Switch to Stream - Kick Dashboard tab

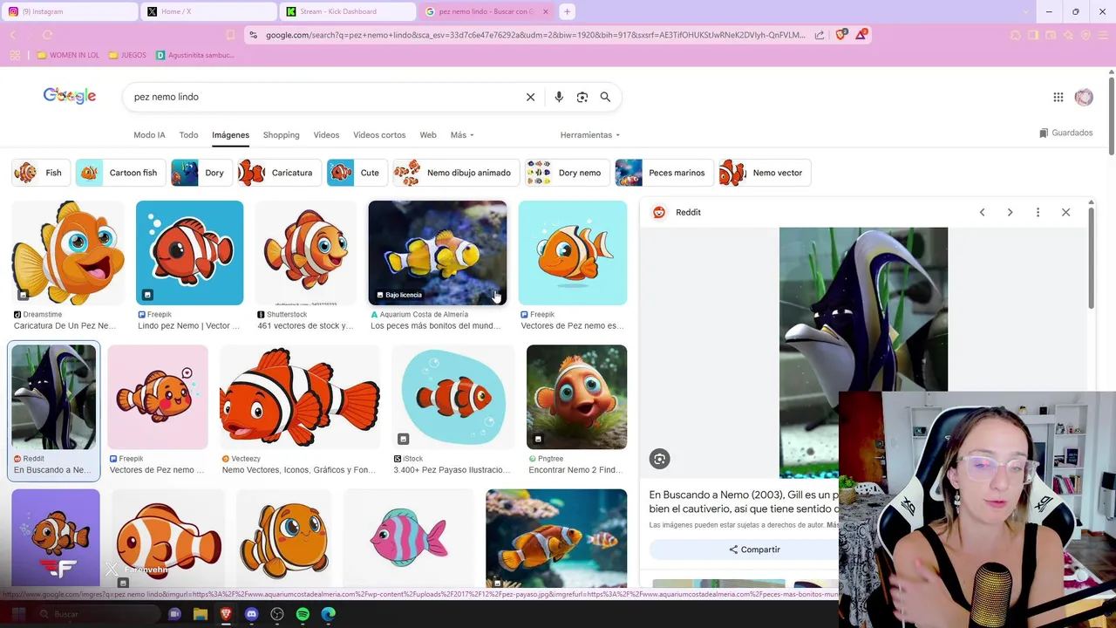click(x=348, y=11)
